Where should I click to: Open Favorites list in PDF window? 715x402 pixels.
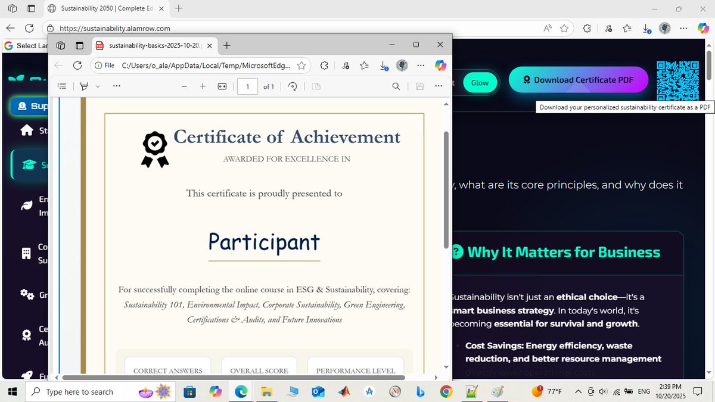point(365,66)
